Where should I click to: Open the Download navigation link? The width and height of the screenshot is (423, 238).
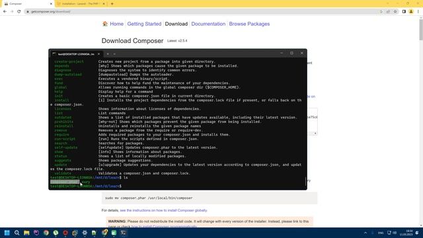pos(176,24)
